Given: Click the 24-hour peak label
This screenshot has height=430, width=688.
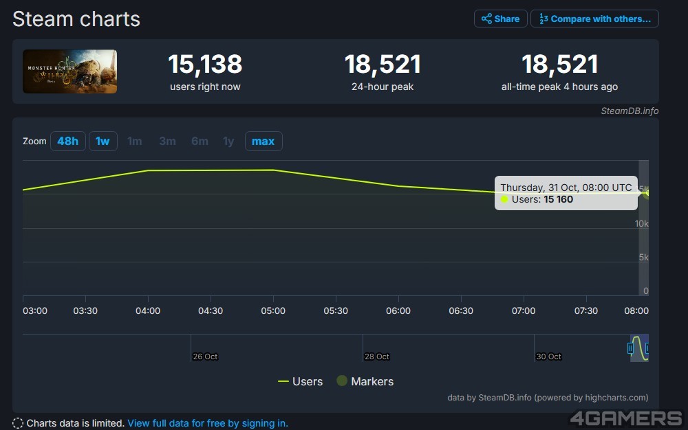Looking at the screenshot, I should pos(382,87).
